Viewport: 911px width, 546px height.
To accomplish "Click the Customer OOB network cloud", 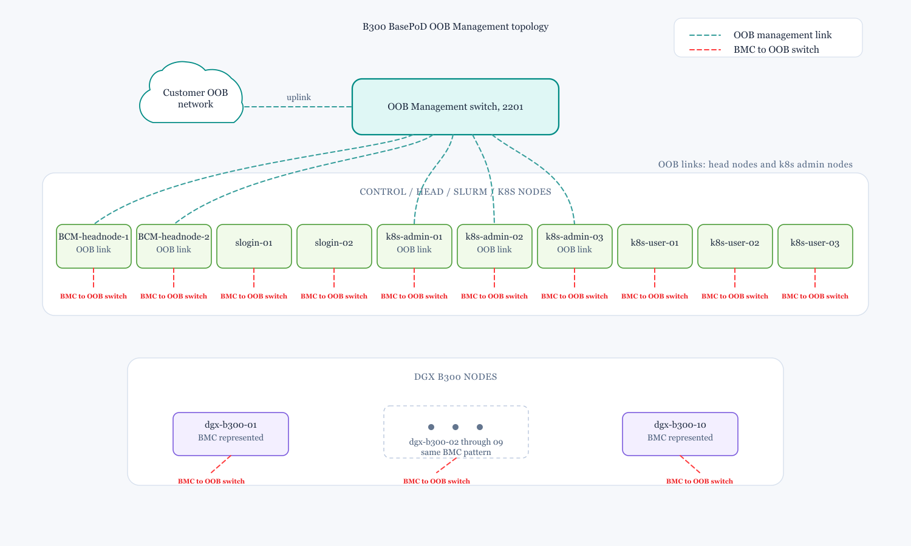I will pos(192,93).
